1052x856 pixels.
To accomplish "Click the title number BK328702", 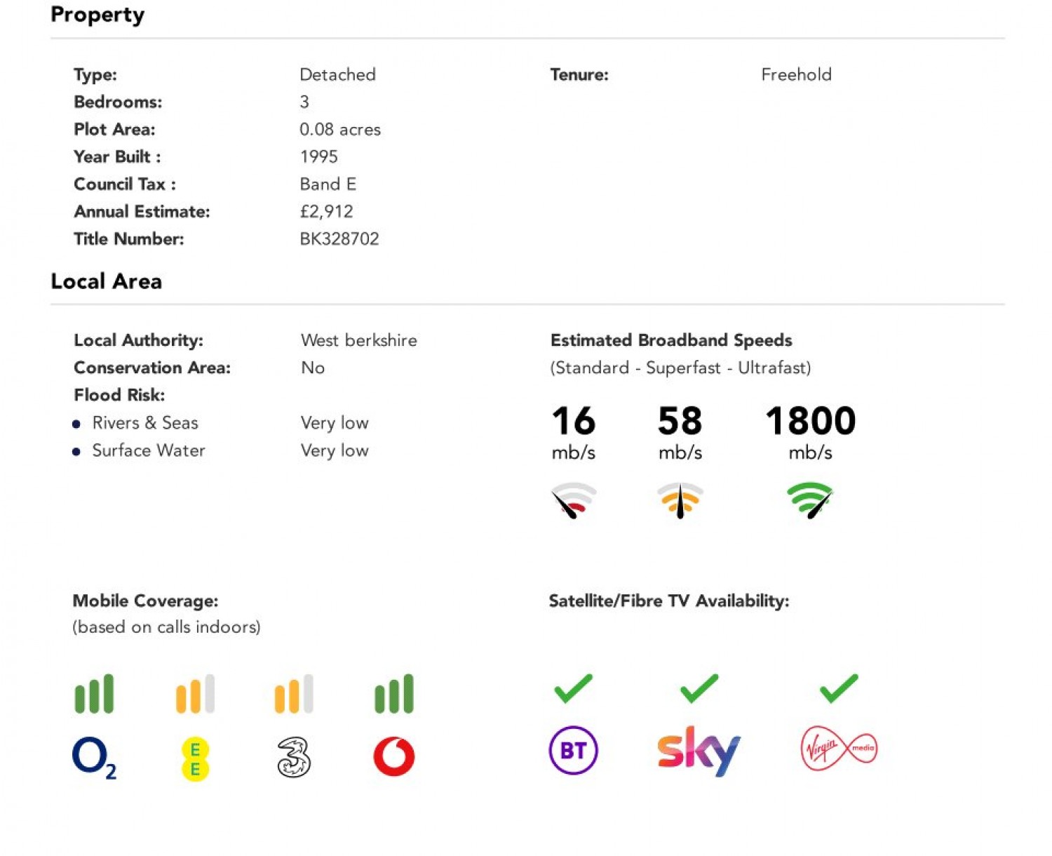I will pyautogui.click(x=339, y=239).
